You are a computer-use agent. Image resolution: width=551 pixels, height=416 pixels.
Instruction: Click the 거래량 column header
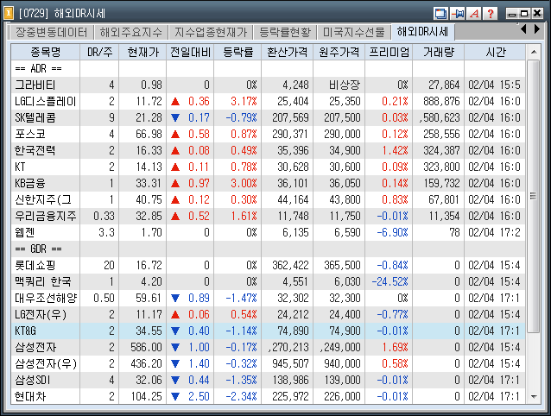439,52
